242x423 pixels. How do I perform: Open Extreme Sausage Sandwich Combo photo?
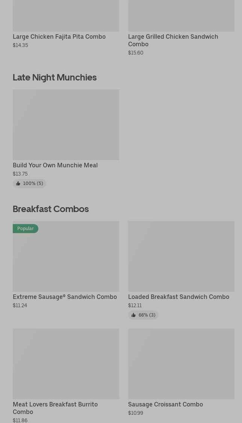tap(66, 259)
